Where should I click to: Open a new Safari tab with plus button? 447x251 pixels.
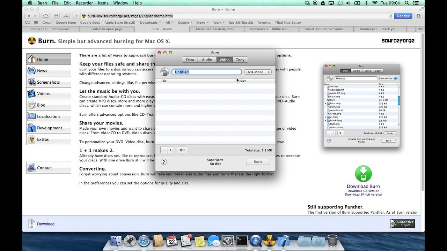411,29
